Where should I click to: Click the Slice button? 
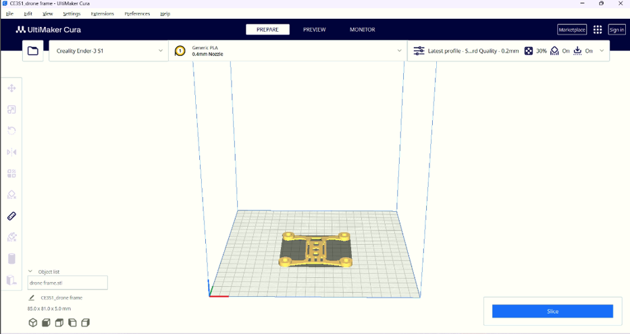[552, 311]
